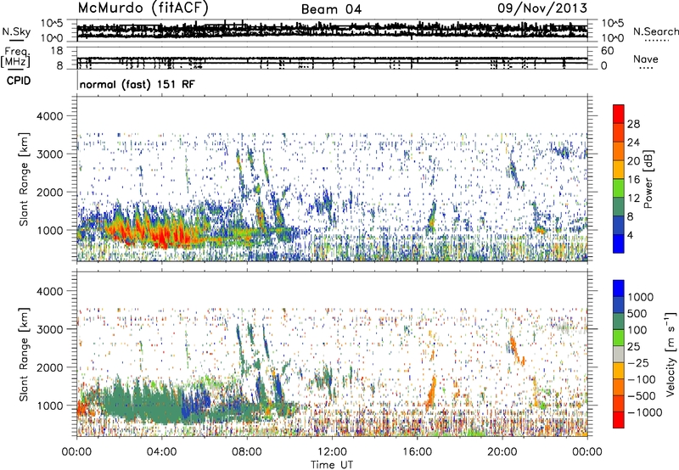Image resolution: width=679 pixels, height=470 pixels.
Task: Click the "4000" tick of the power panel
Action: pos(49,116)
